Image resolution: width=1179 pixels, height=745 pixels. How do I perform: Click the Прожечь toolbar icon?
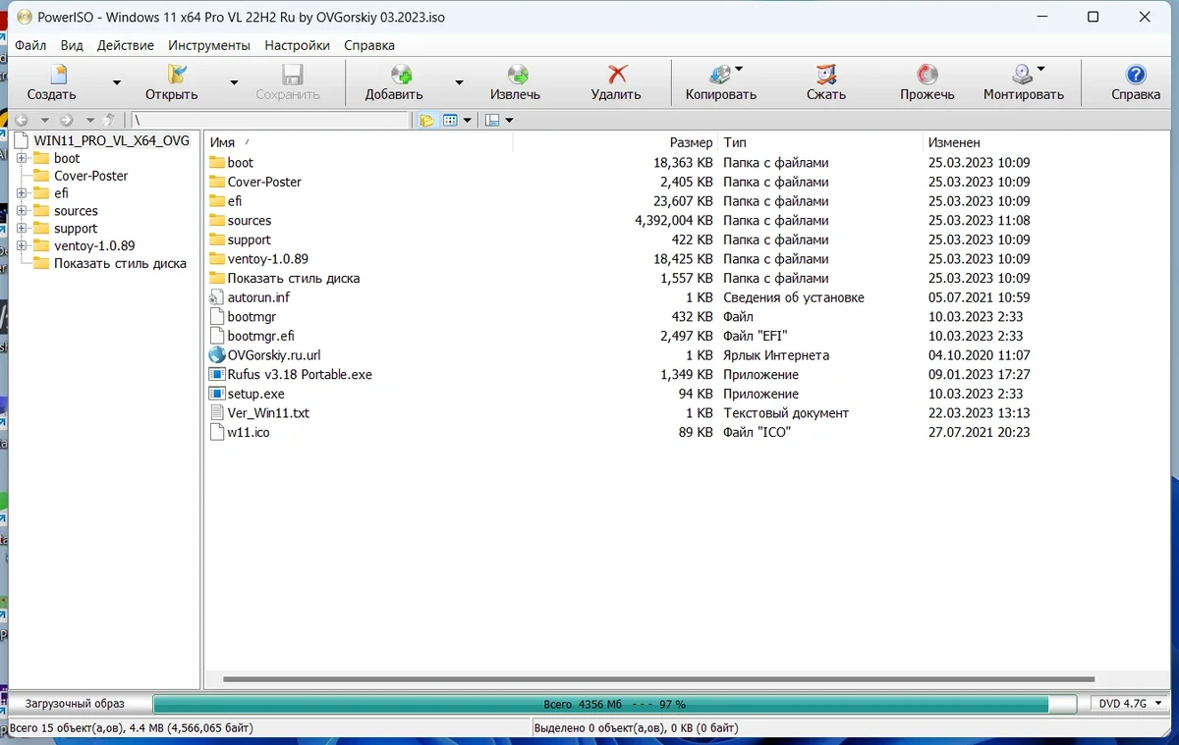(927, 75)
